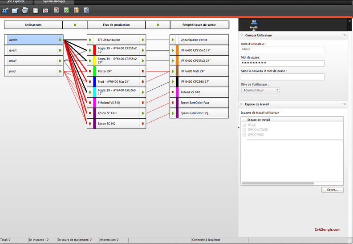353x244 pixels.
Task: Click the small arrow at side panel's top corner
Action: [x=349, y=21]
